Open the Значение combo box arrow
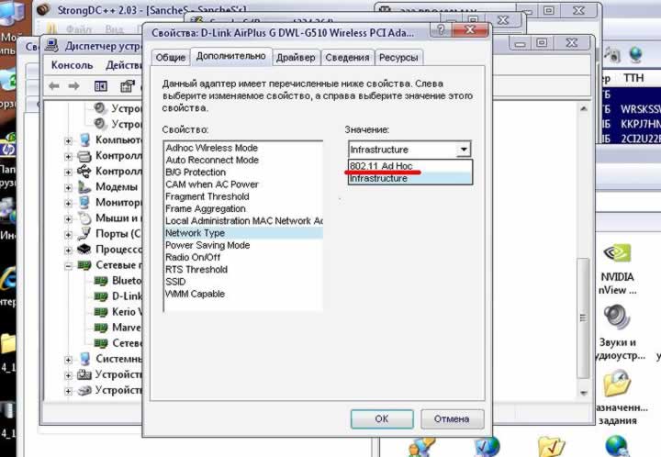661x457 pixels. [464, 150]
